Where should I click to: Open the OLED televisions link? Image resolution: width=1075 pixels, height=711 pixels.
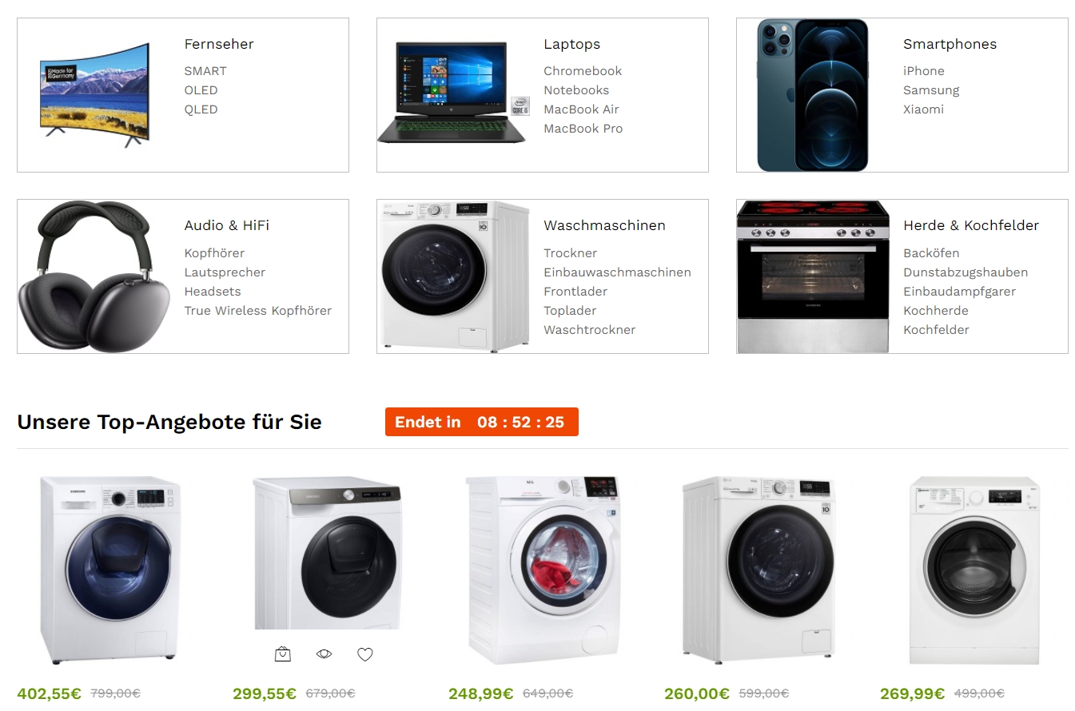tap(201, 90)
